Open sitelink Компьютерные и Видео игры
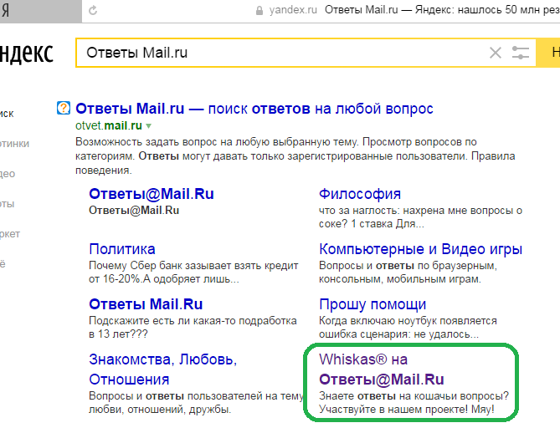This screenshot has width=560, height=428. pos(421,249)
